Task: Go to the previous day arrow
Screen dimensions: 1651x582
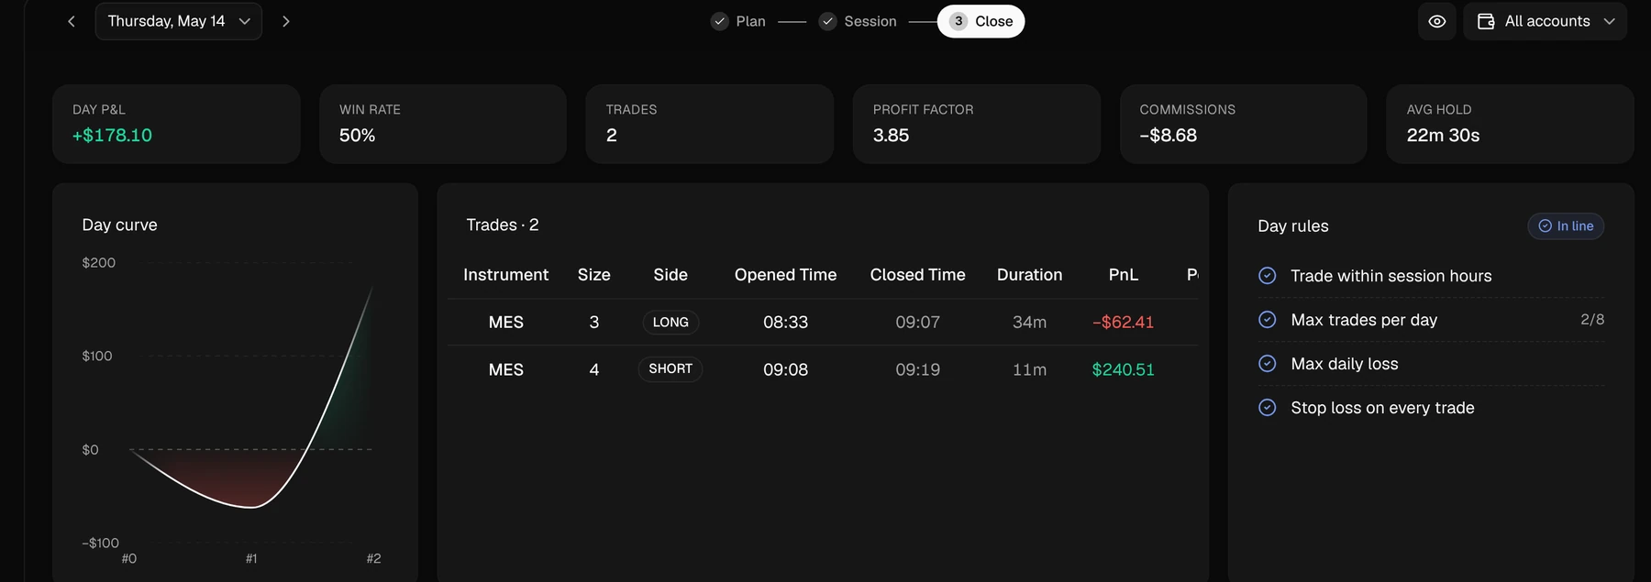Action: (72, 21)
